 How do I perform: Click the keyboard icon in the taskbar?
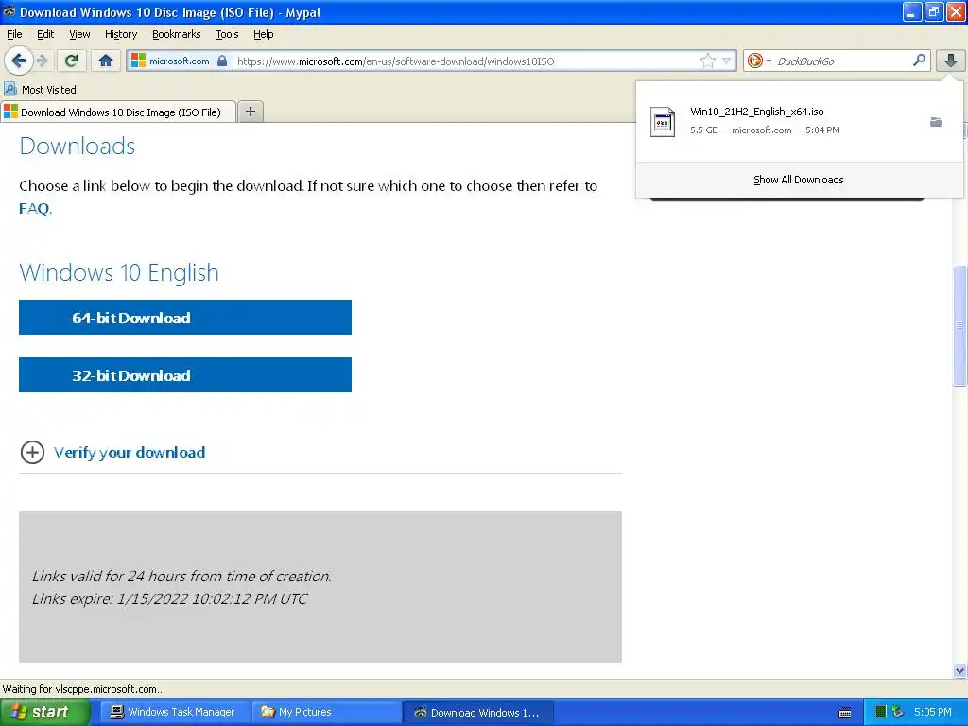click(x=845, y=713)
